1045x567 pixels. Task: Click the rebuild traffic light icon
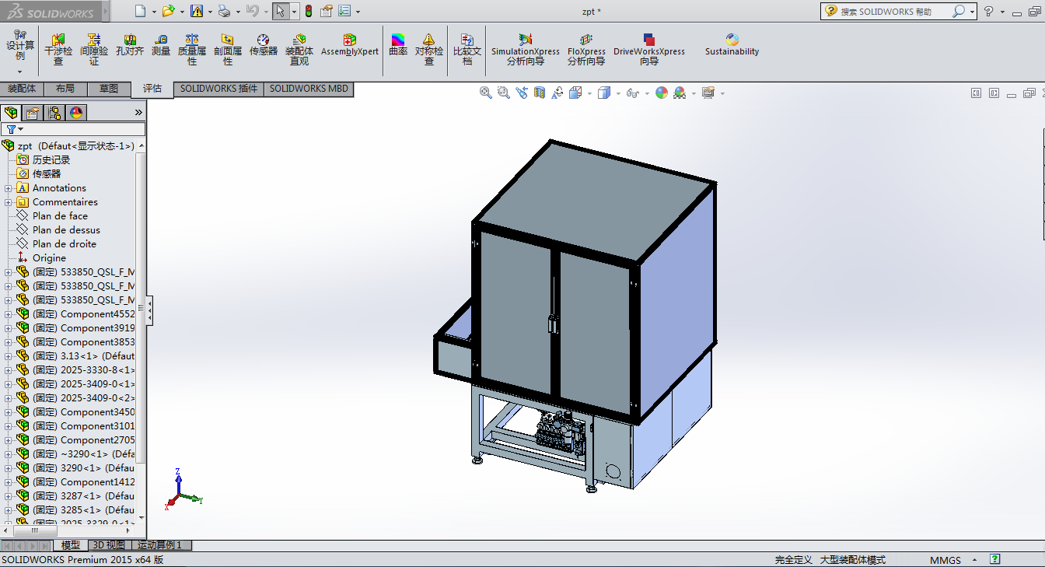coord(308,11)
